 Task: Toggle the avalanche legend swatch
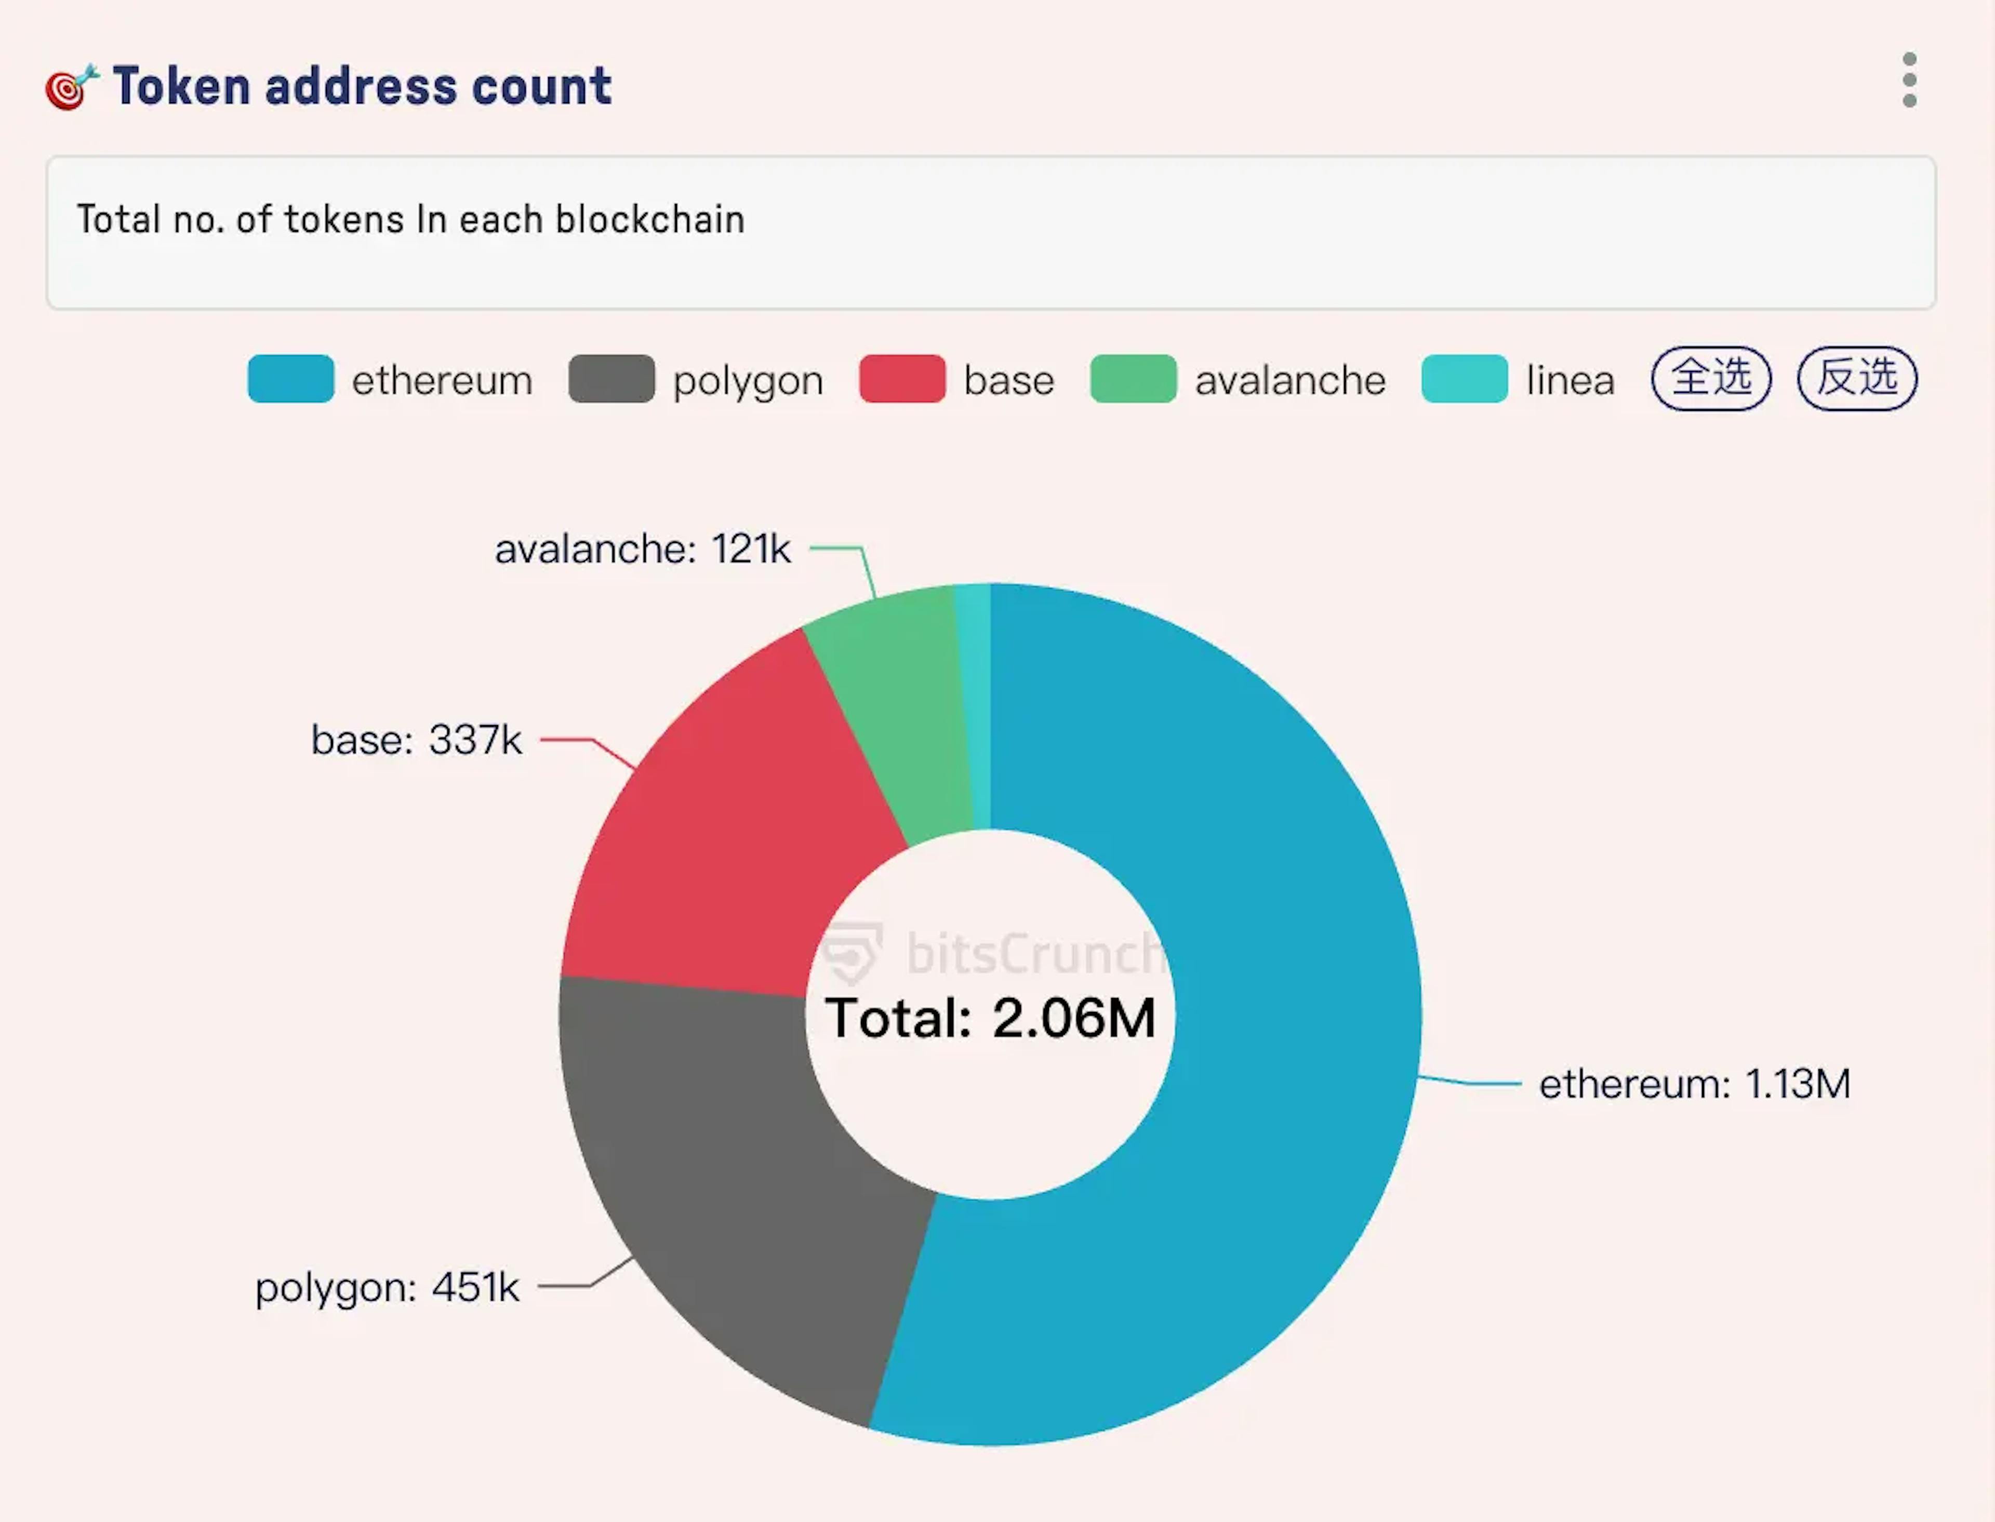1134,379
